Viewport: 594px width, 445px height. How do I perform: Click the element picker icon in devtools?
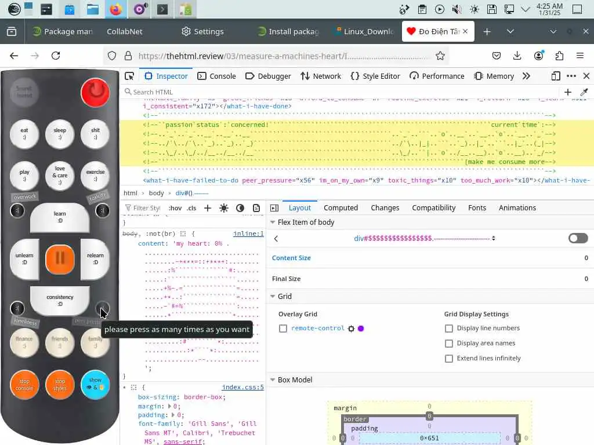[129, 76]
